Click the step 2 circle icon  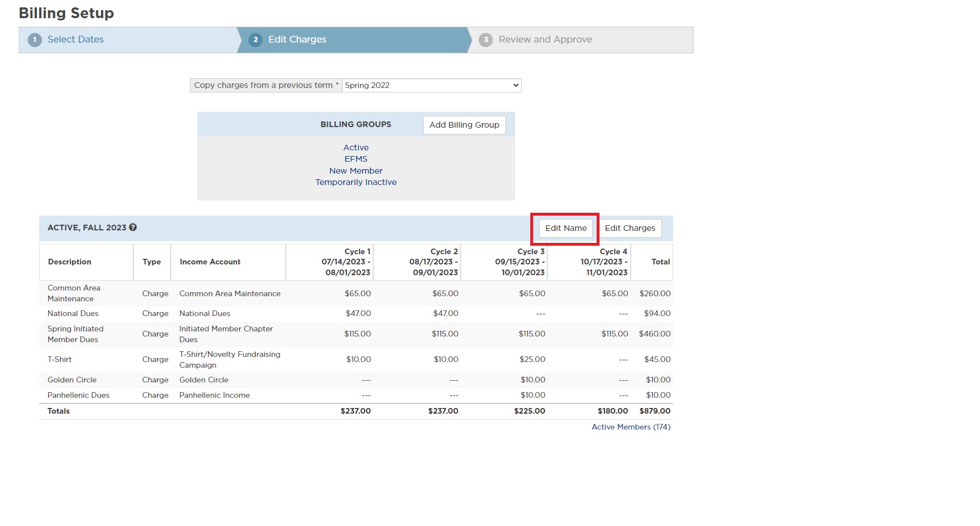pos(256,40)
